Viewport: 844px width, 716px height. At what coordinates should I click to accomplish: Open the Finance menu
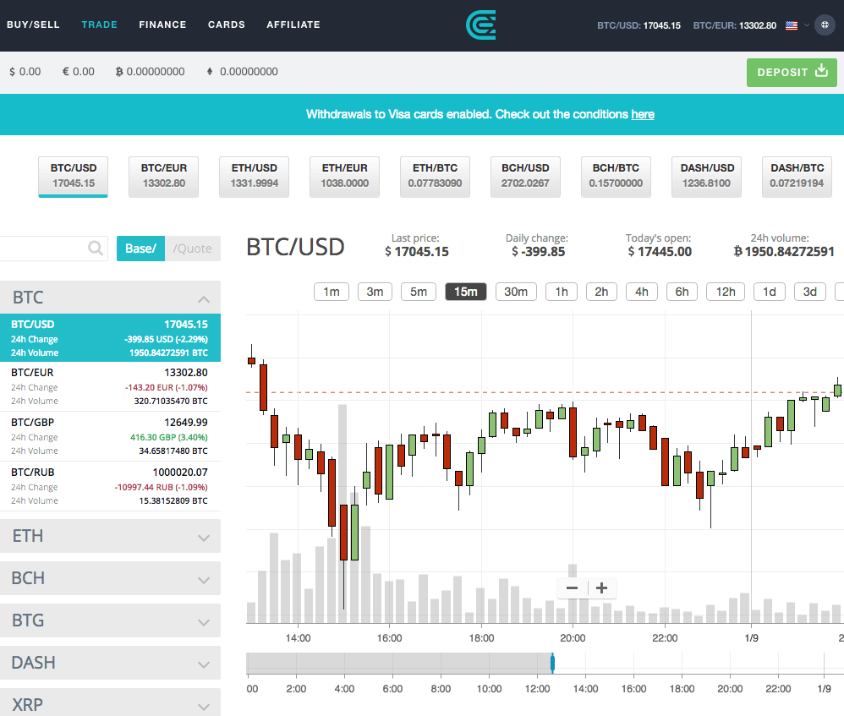point(162,25)
